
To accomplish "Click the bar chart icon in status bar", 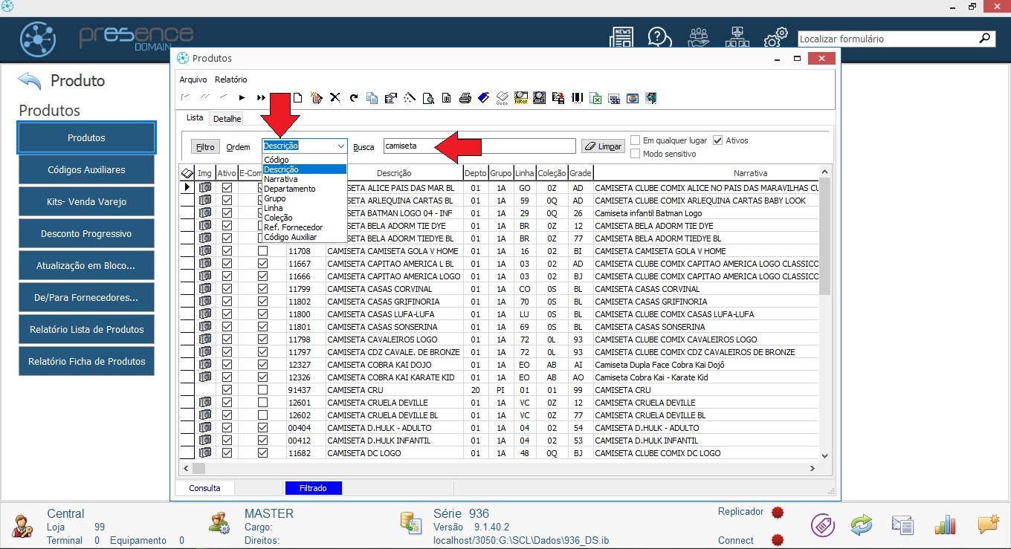I will tap(945, 525).
